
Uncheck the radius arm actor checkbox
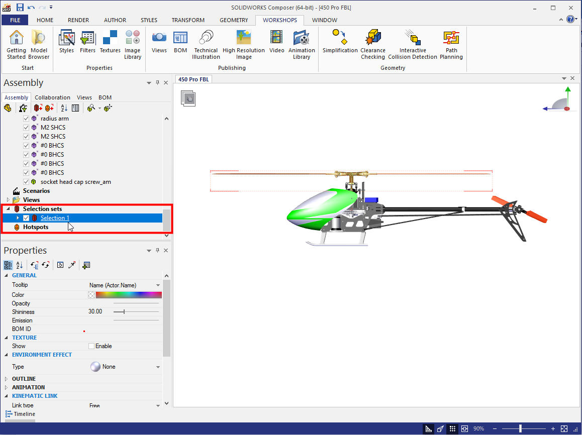click(27, 119)
